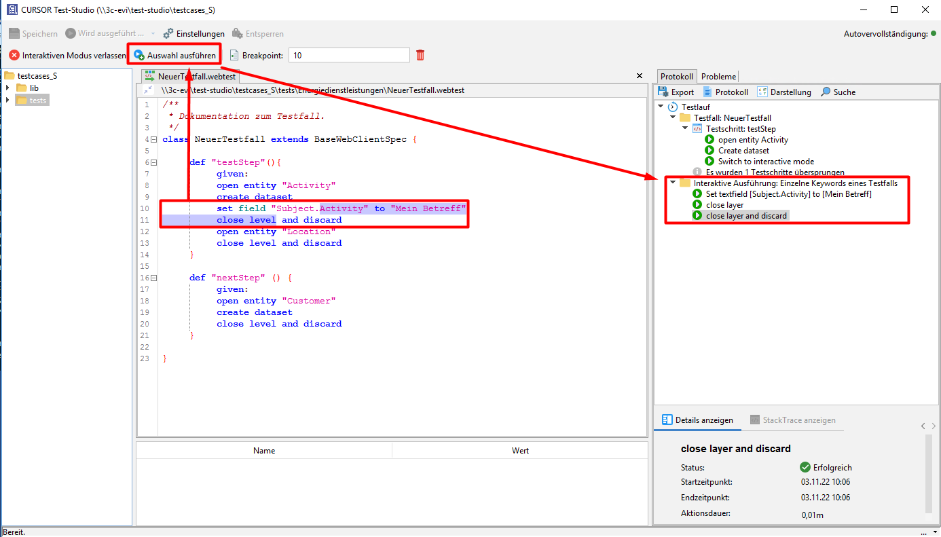Image resolution: width=941 pixels, height=537 pixels.
Task: Click the Protokoll toolbar button with document icon
Action: coord(725,92)
